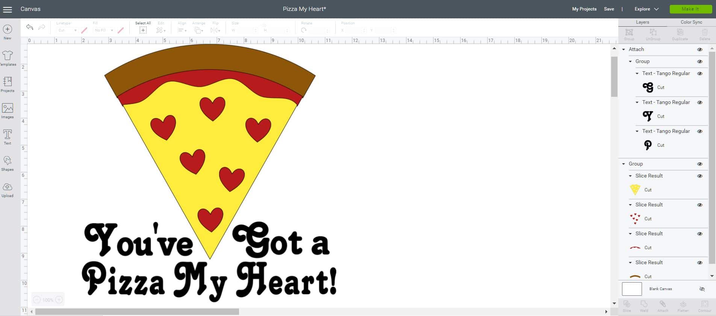
Task: Open My Projects link
Action: [x=584, y=9]
